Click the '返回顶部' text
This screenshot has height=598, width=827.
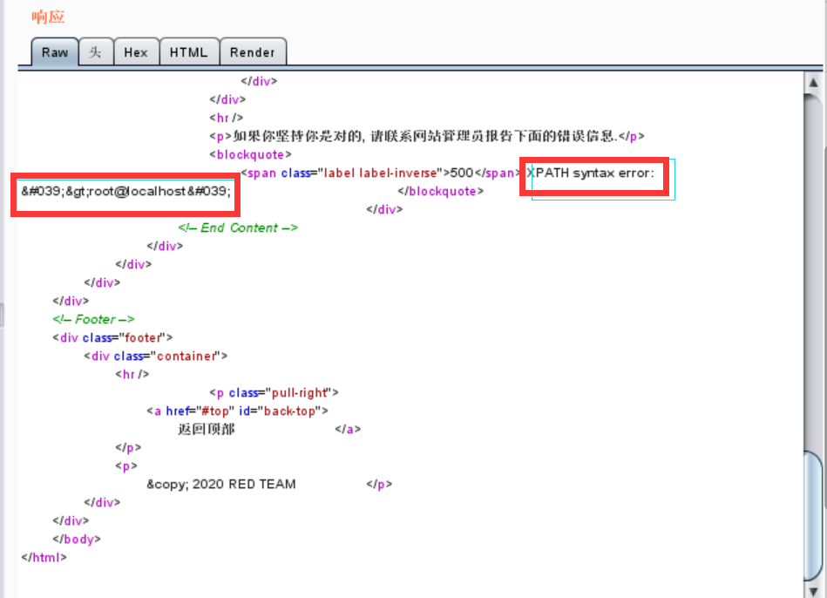(207, 429)
